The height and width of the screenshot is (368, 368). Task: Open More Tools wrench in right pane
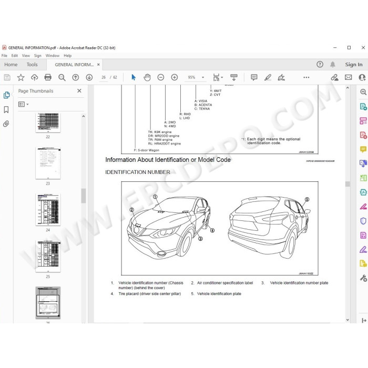click(x=363, y=278)
